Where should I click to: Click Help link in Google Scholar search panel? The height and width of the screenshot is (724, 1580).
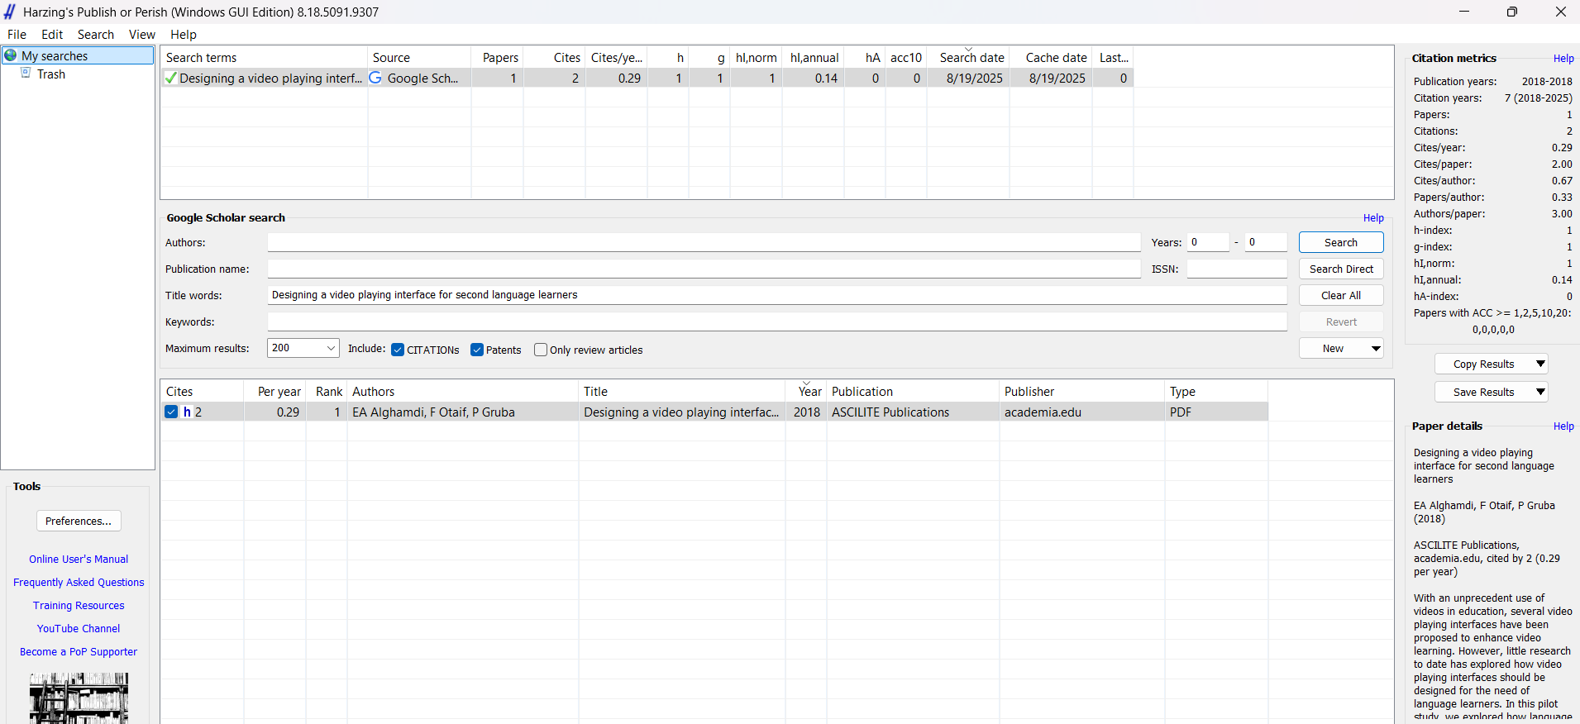click(1373, 218)
